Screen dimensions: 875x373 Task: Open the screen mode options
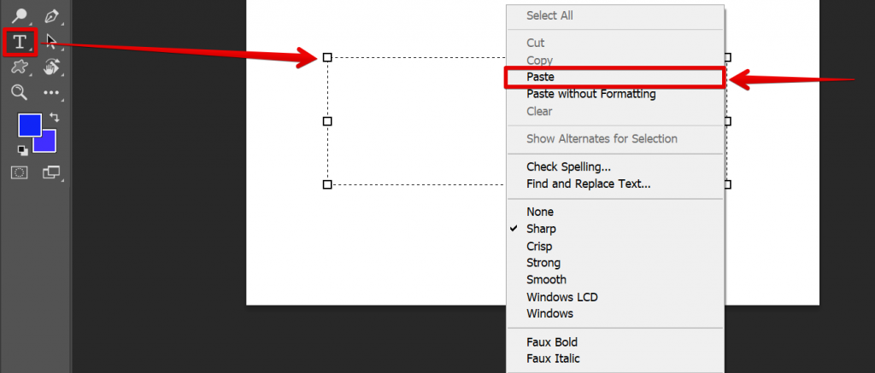52,172
